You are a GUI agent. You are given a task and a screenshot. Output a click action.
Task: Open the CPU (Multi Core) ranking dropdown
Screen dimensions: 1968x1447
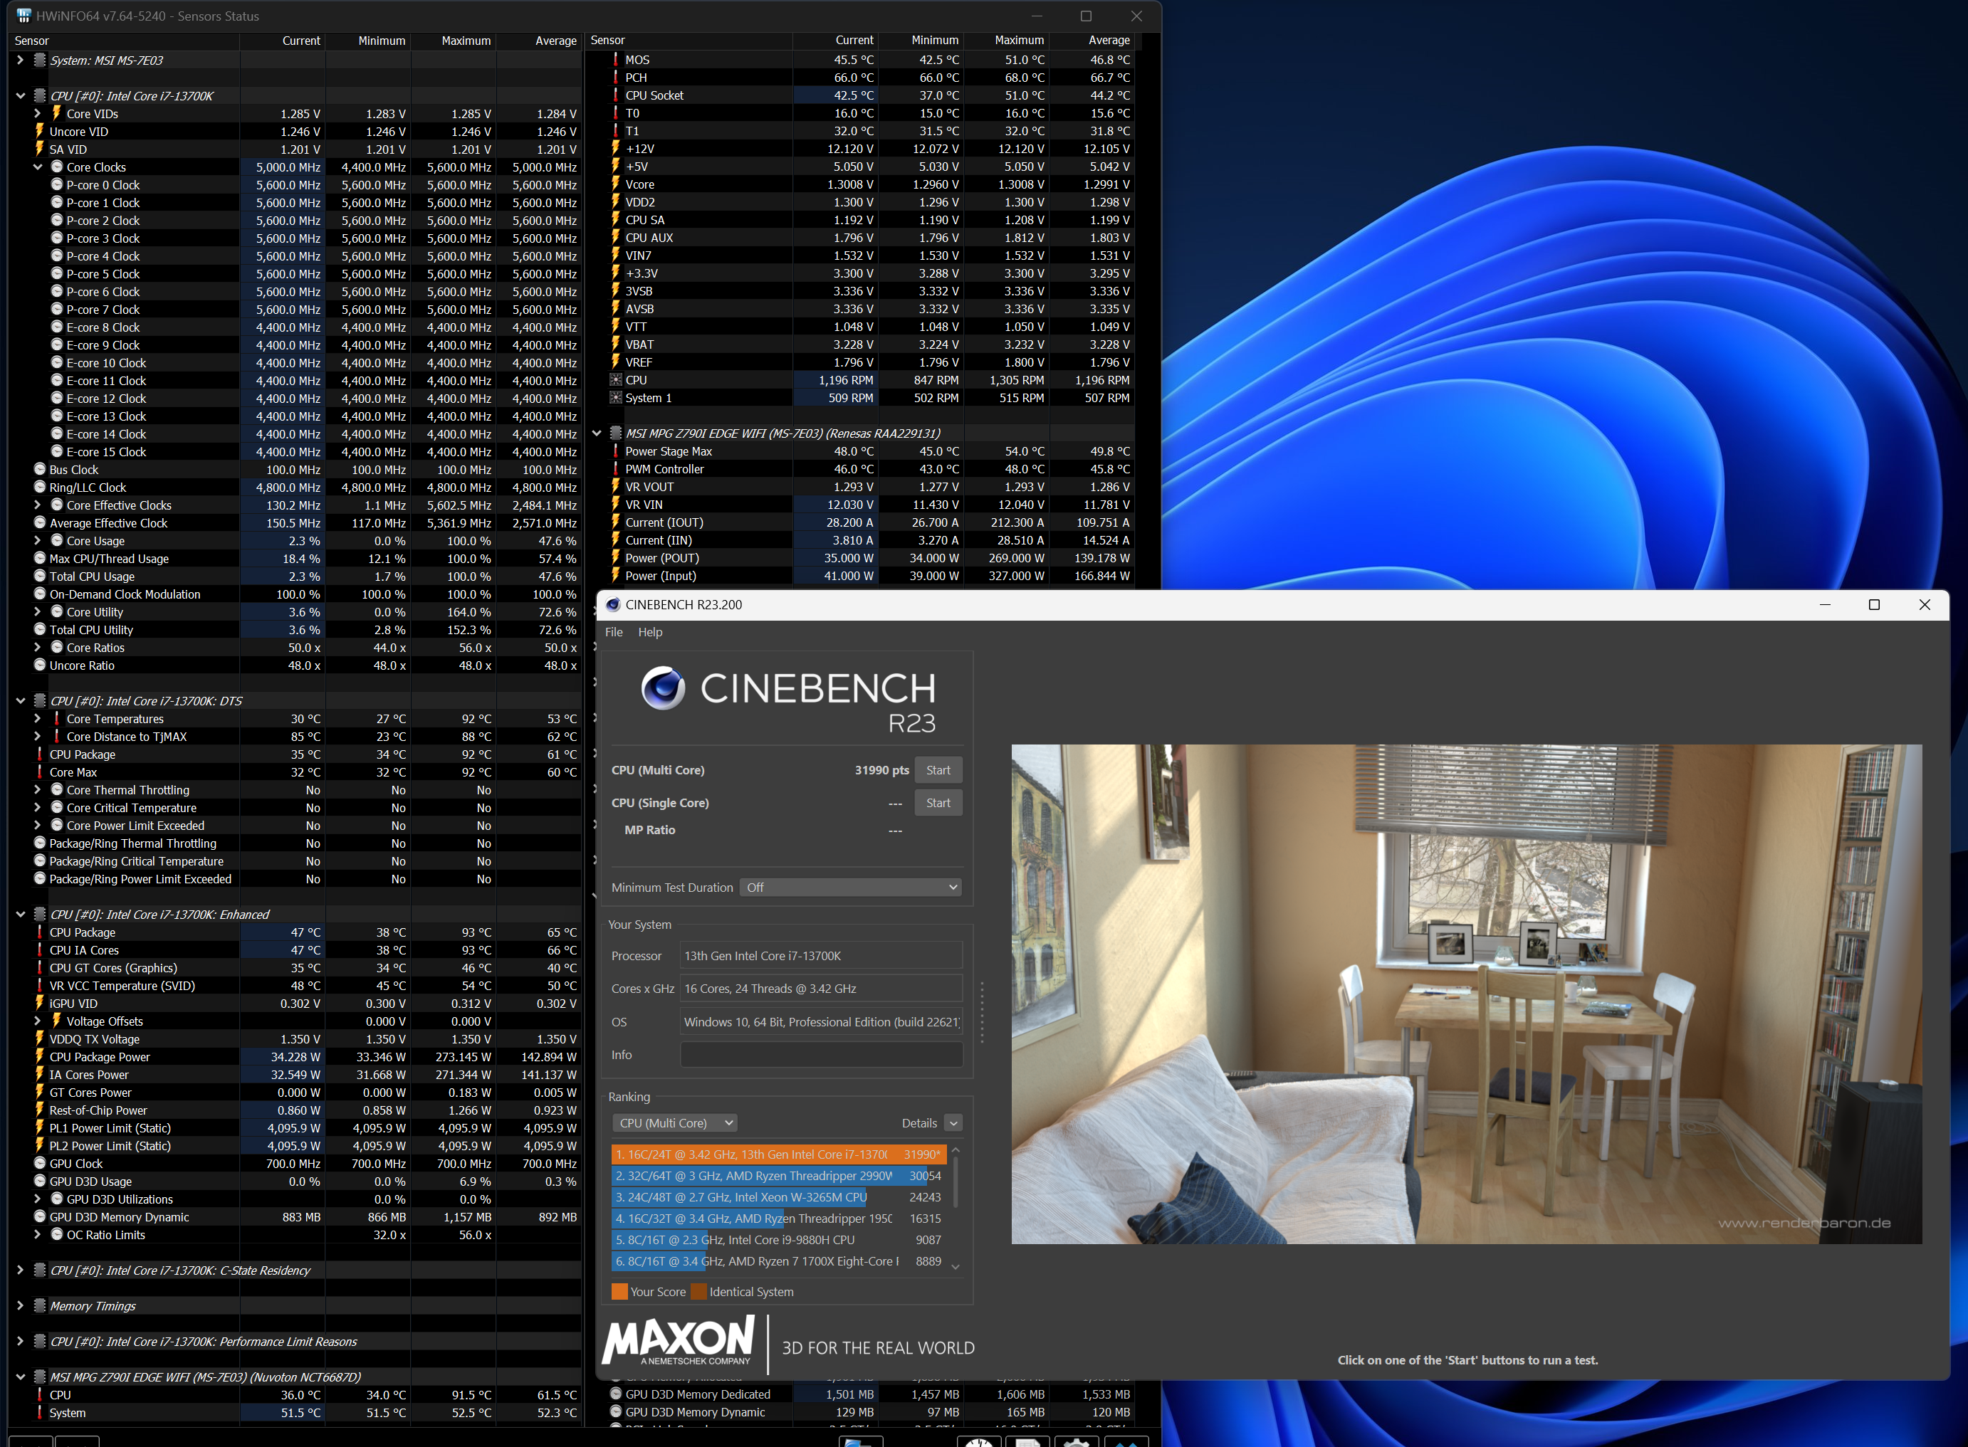point(675,1123)
